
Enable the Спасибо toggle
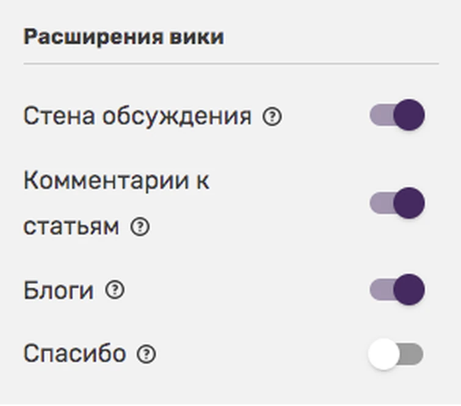coord(396,354)
